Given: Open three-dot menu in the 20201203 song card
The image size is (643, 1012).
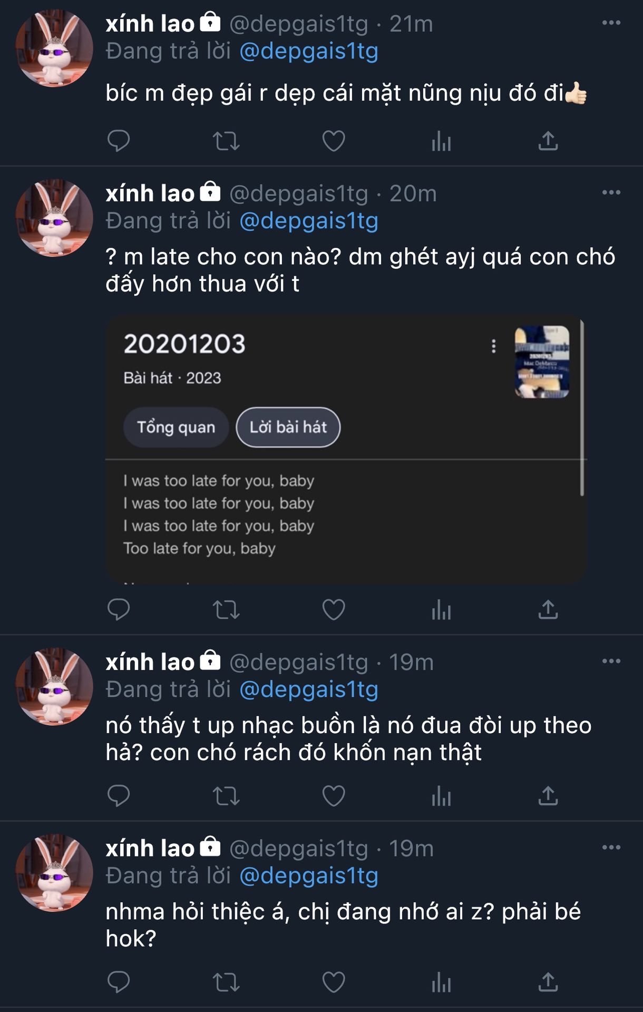Looking at the screenshot, I should tap(493, 346).
